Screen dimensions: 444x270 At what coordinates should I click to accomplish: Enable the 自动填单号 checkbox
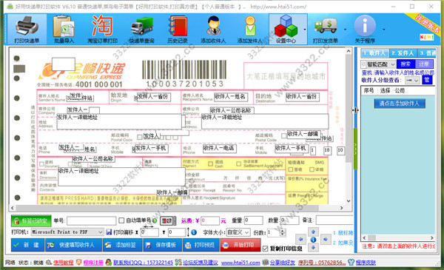click(121, 220)
